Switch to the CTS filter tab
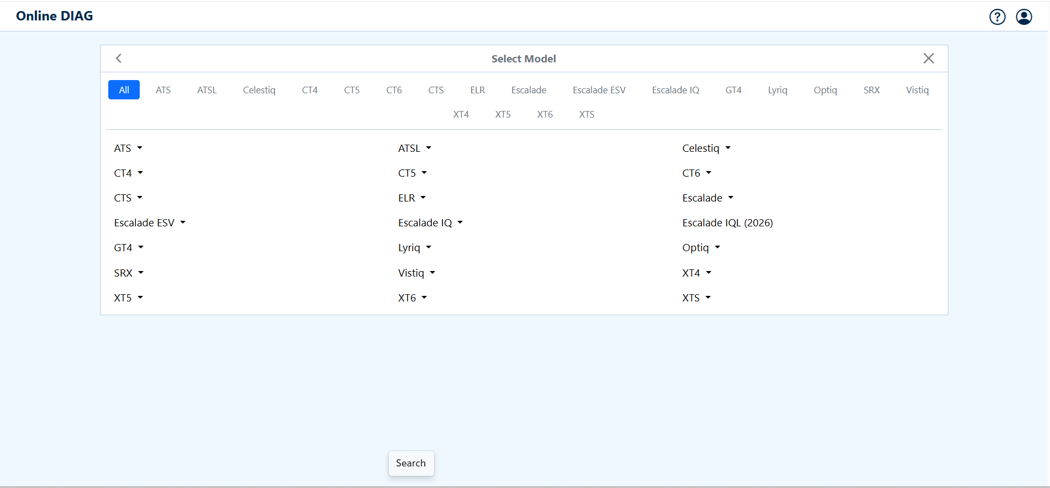The width and height of the screenshot is (1050, 488). click(x=436, y=90)
